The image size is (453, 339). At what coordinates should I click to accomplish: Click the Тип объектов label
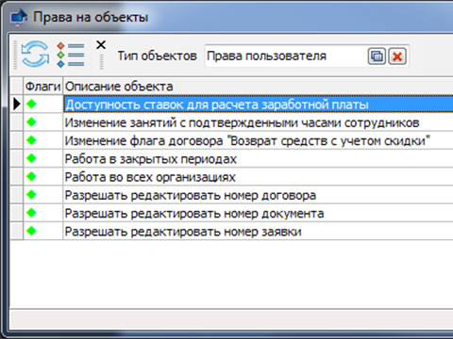tap(158, 56)
